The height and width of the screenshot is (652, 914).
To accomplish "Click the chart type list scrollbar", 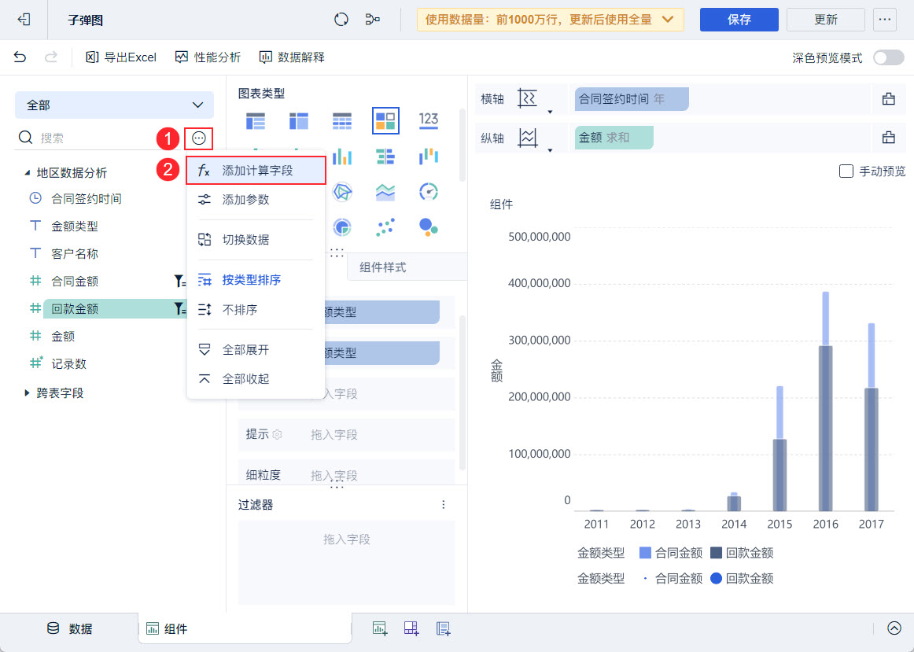I will coord(463,145).
